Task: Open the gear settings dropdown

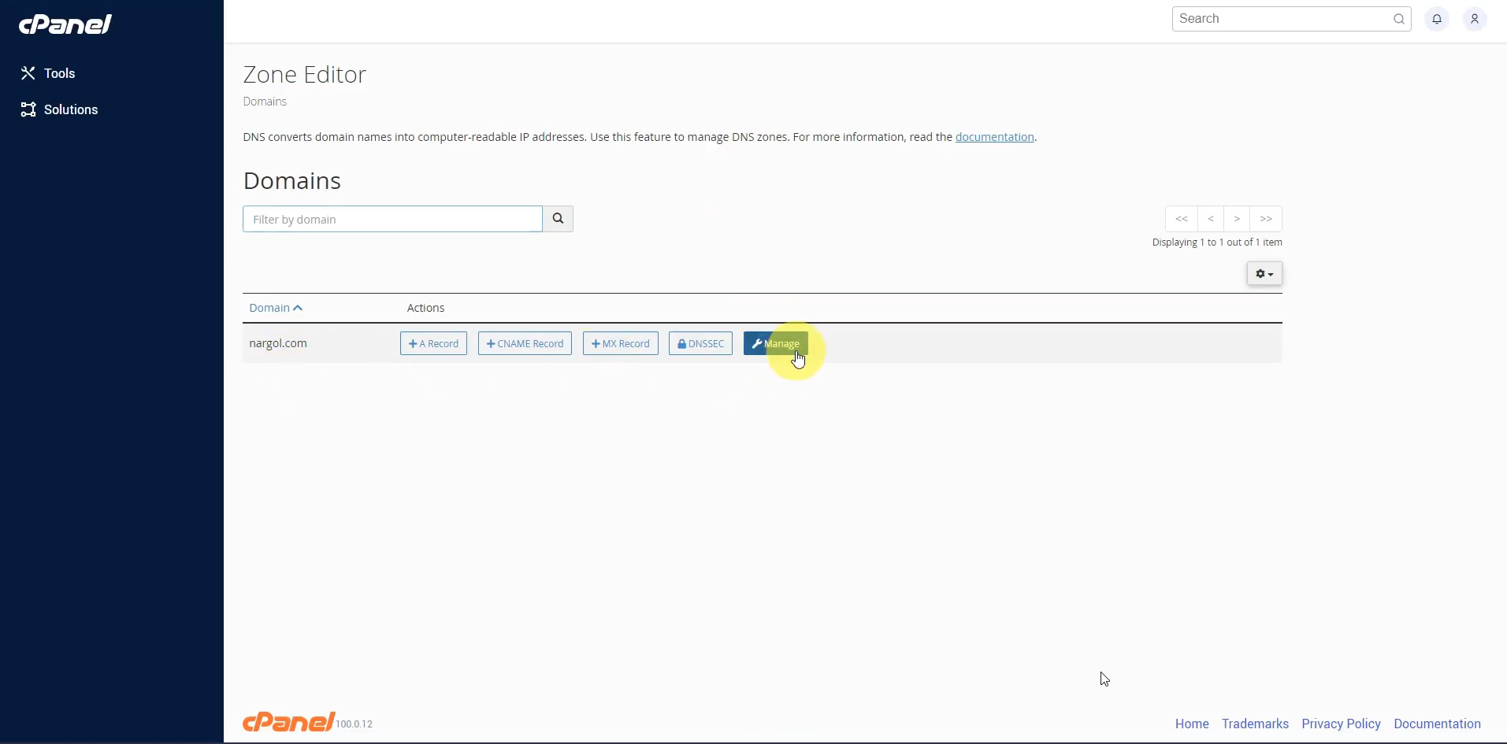Action: [x=1264, y=274]
